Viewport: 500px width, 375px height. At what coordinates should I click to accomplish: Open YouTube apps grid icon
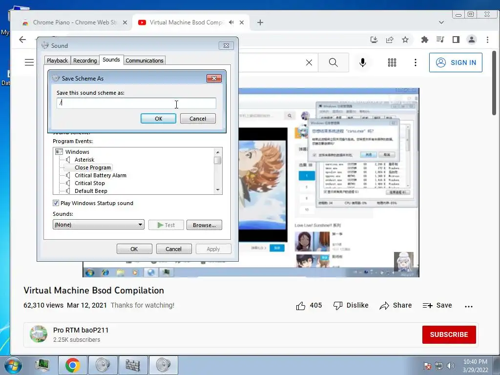point(392,62)
